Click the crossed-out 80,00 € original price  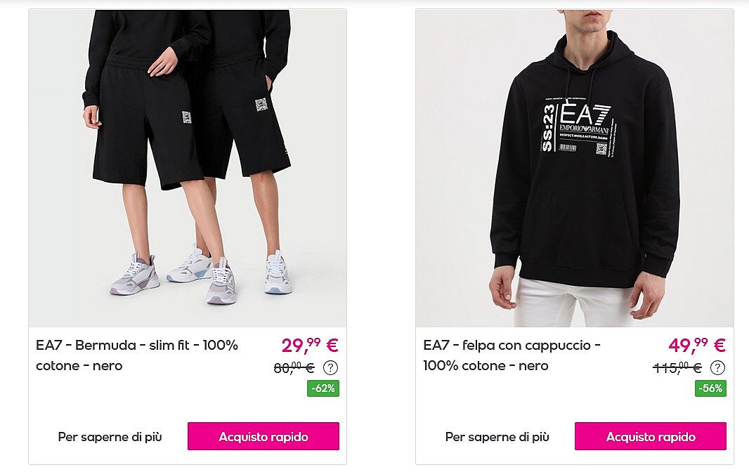pyautogui.click(x=294, y=368)
